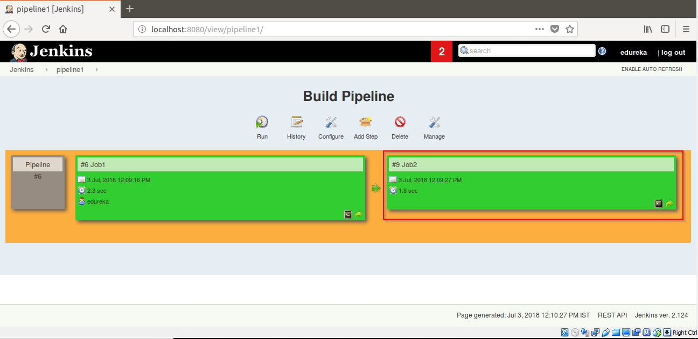Enable auto refresh
The image size is (698, 339).
[652, 69]
